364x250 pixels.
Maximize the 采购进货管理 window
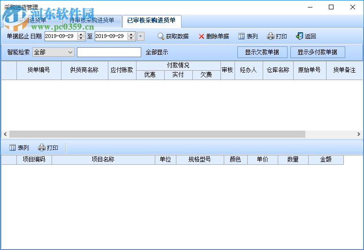pyautogui.click(x=331, y=7)
